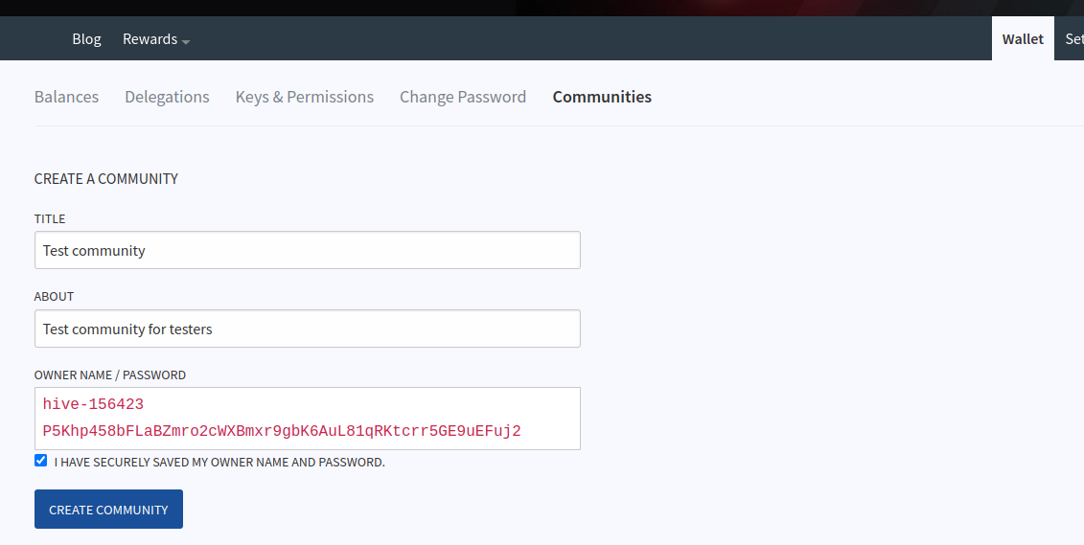Click the "Owner Name / Password" label
Viewport: 1084px width, 545px height.
(x=110, y=375)
